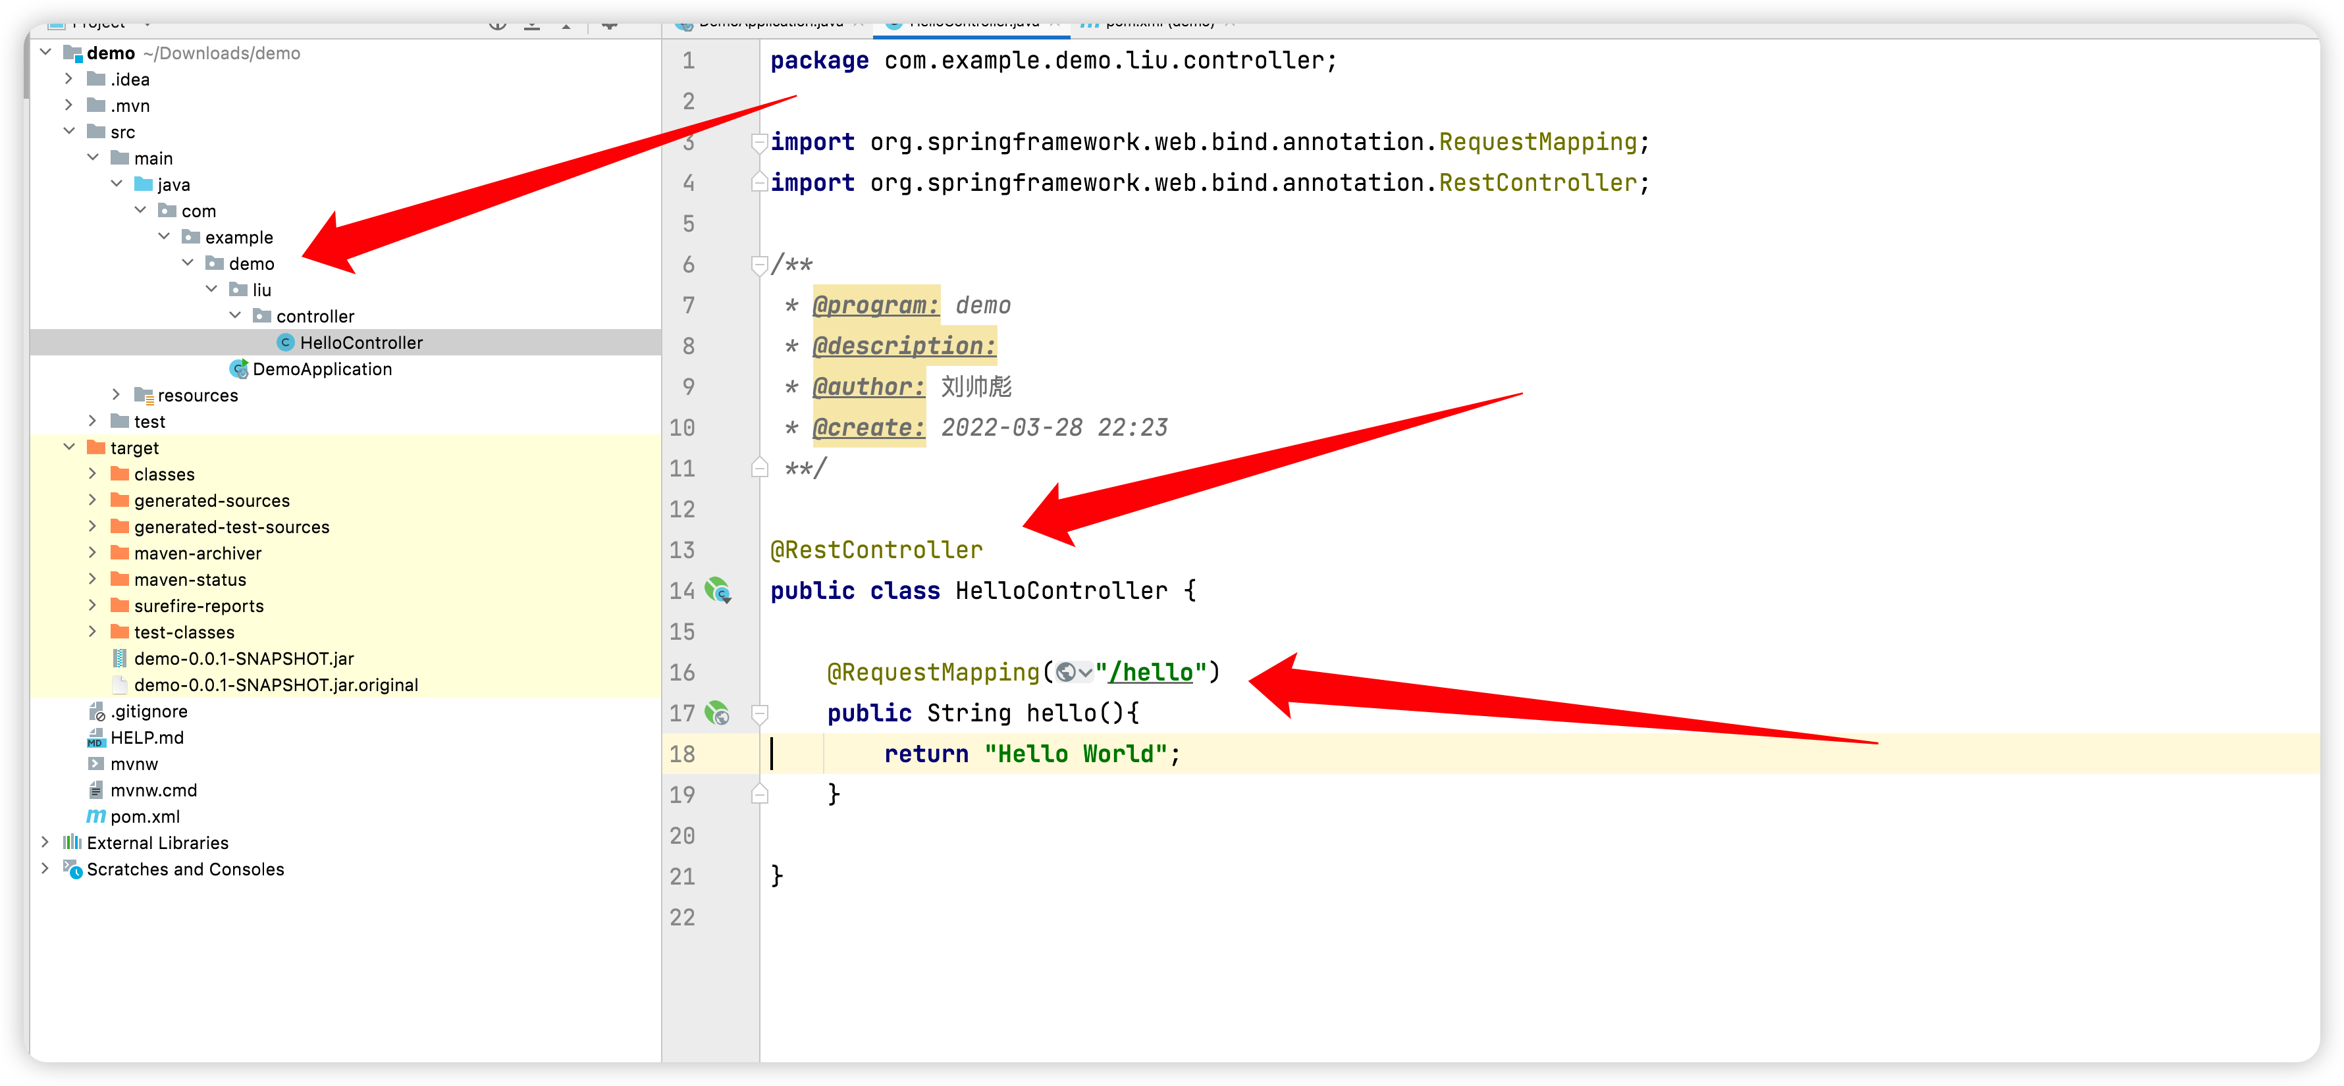2344x1086 pixels.
Task: Click the demo project root module icon
Action: pyautogui.click(x=73, y=54)
